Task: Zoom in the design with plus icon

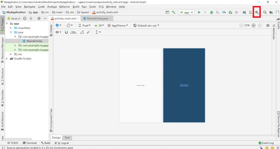Action: pos(253,25)
